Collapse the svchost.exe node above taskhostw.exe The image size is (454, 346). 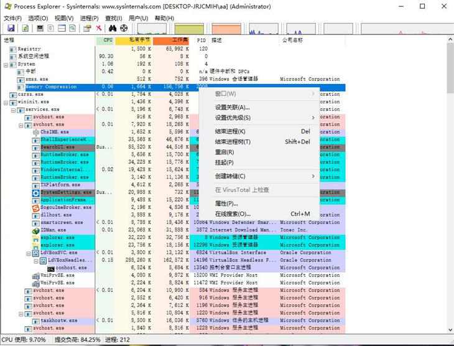click(21, 314)
